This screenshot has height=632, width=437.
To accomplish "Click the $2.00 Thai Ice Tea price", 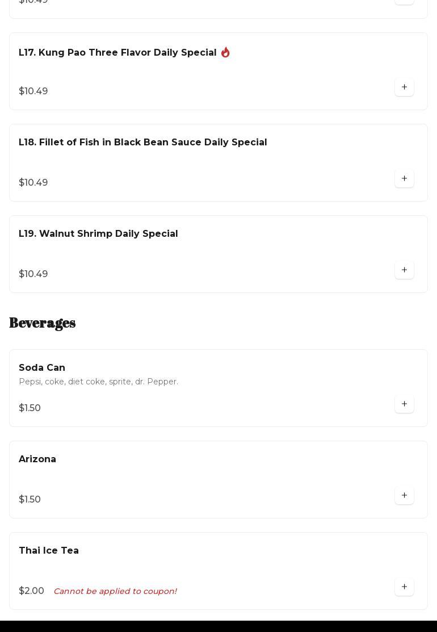I will click(x=31, y=591).
